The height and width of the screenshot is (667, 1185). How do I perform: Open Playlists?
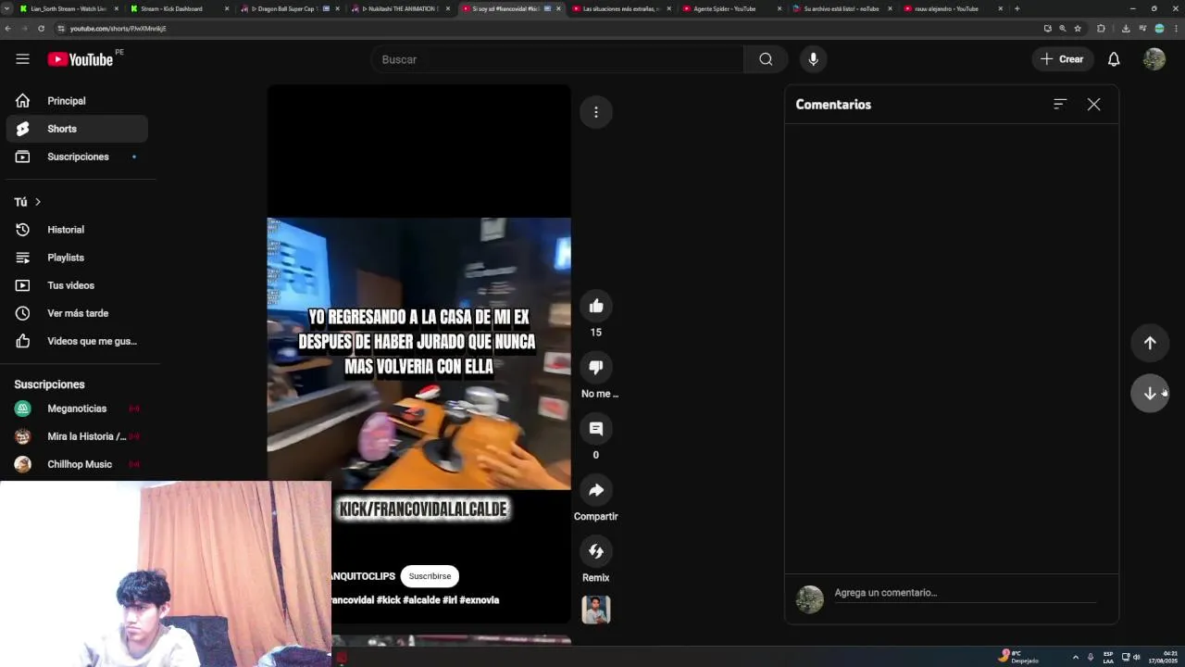77,258
